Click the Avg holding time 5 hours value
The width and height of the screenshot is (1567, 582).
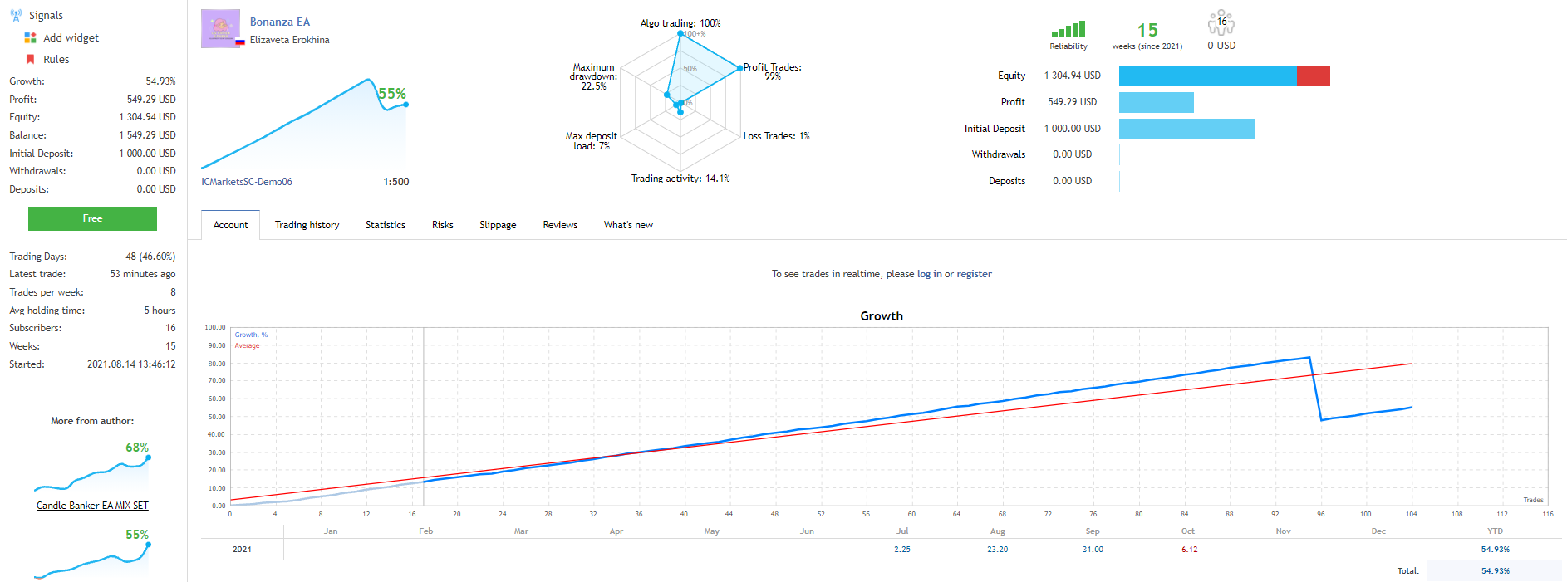click(x=160, y=311)
